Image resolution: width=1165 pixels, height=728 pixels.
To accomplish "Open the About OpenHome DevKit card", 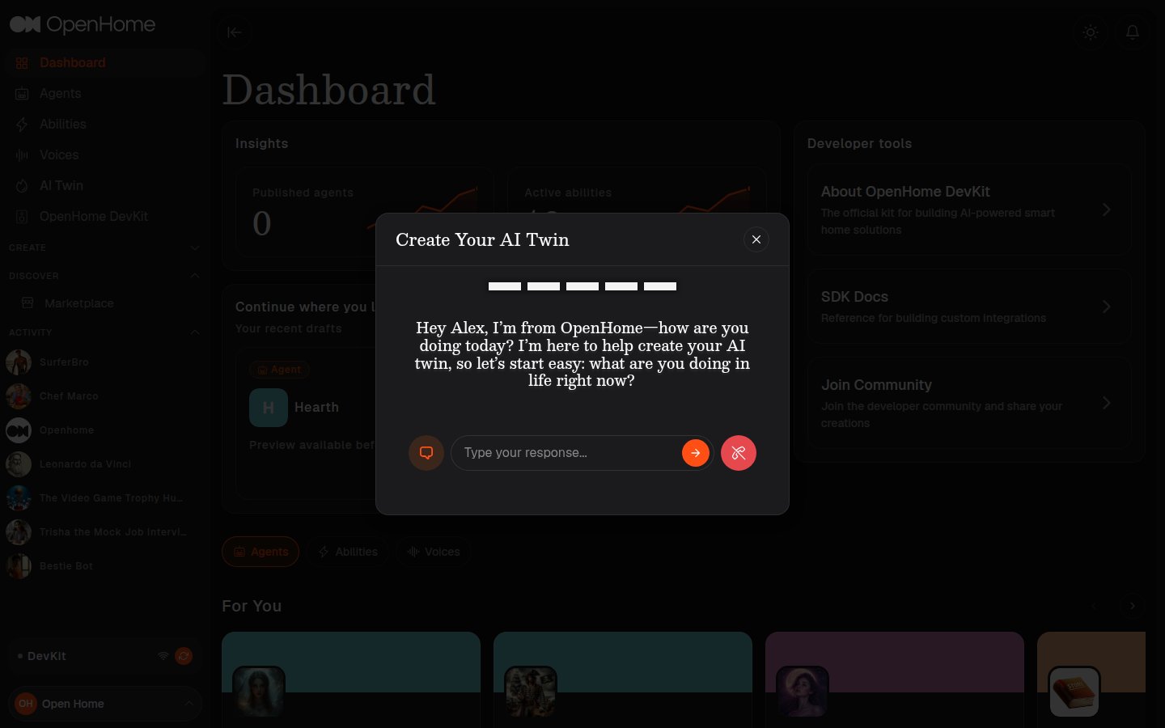I will coord(969,210).
